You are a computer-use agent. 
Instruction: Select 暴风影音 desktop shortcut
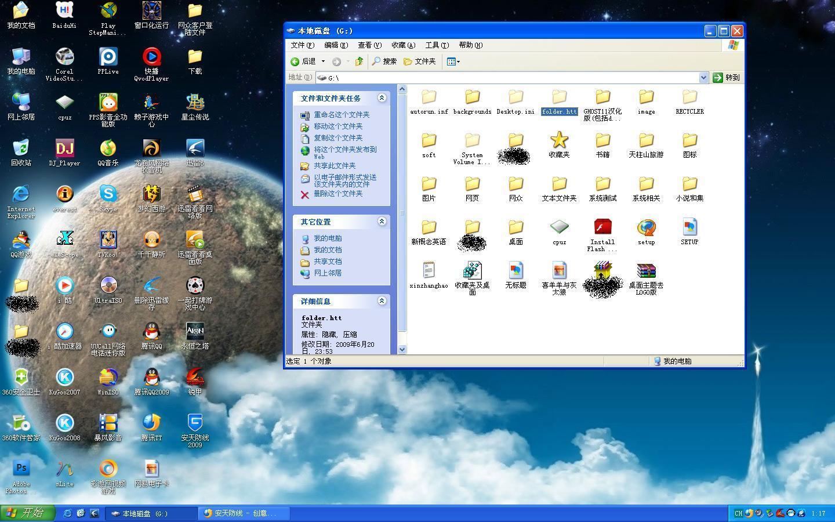click(108, 427)
